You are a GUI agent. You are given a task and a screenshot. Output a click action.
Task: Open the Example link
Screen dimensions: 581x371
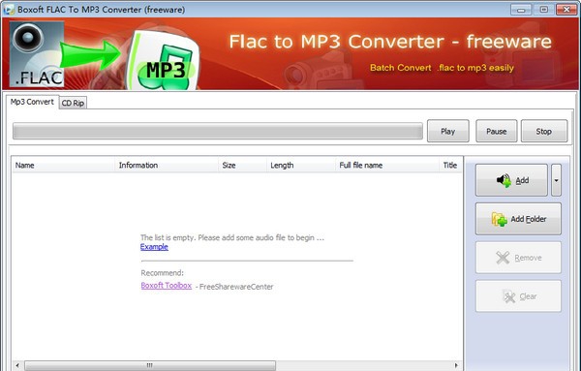(x=154, y=247)
